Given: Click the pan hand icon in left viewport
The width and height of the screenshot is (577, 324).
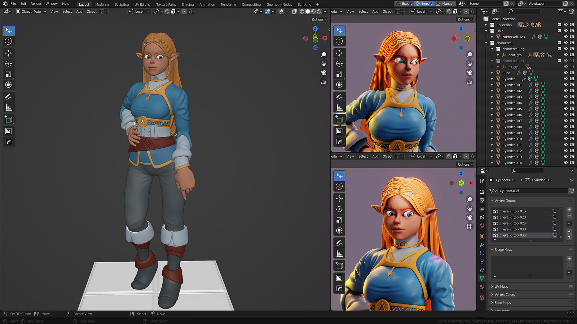Looking at the screenshot, I should coord(324,63).
